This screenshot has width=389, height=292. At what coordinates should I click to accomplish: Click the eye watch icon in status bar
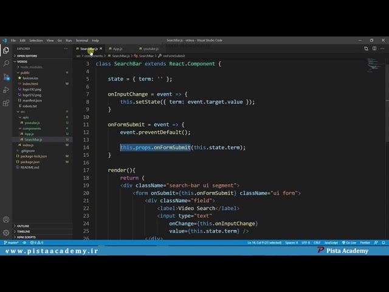[24, 243]
